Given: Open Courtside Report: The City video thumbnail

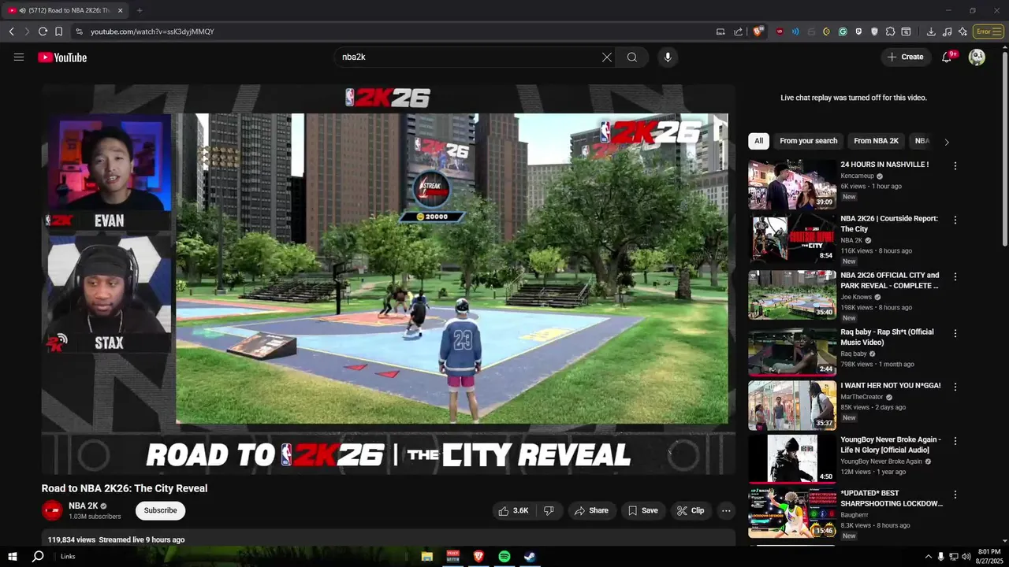Looking at the screenshot, I should (792, 239).
